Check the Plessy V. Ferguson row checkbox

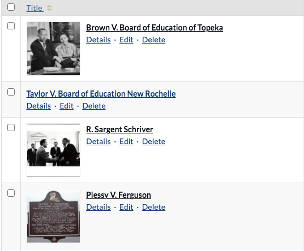click(11, 193)
